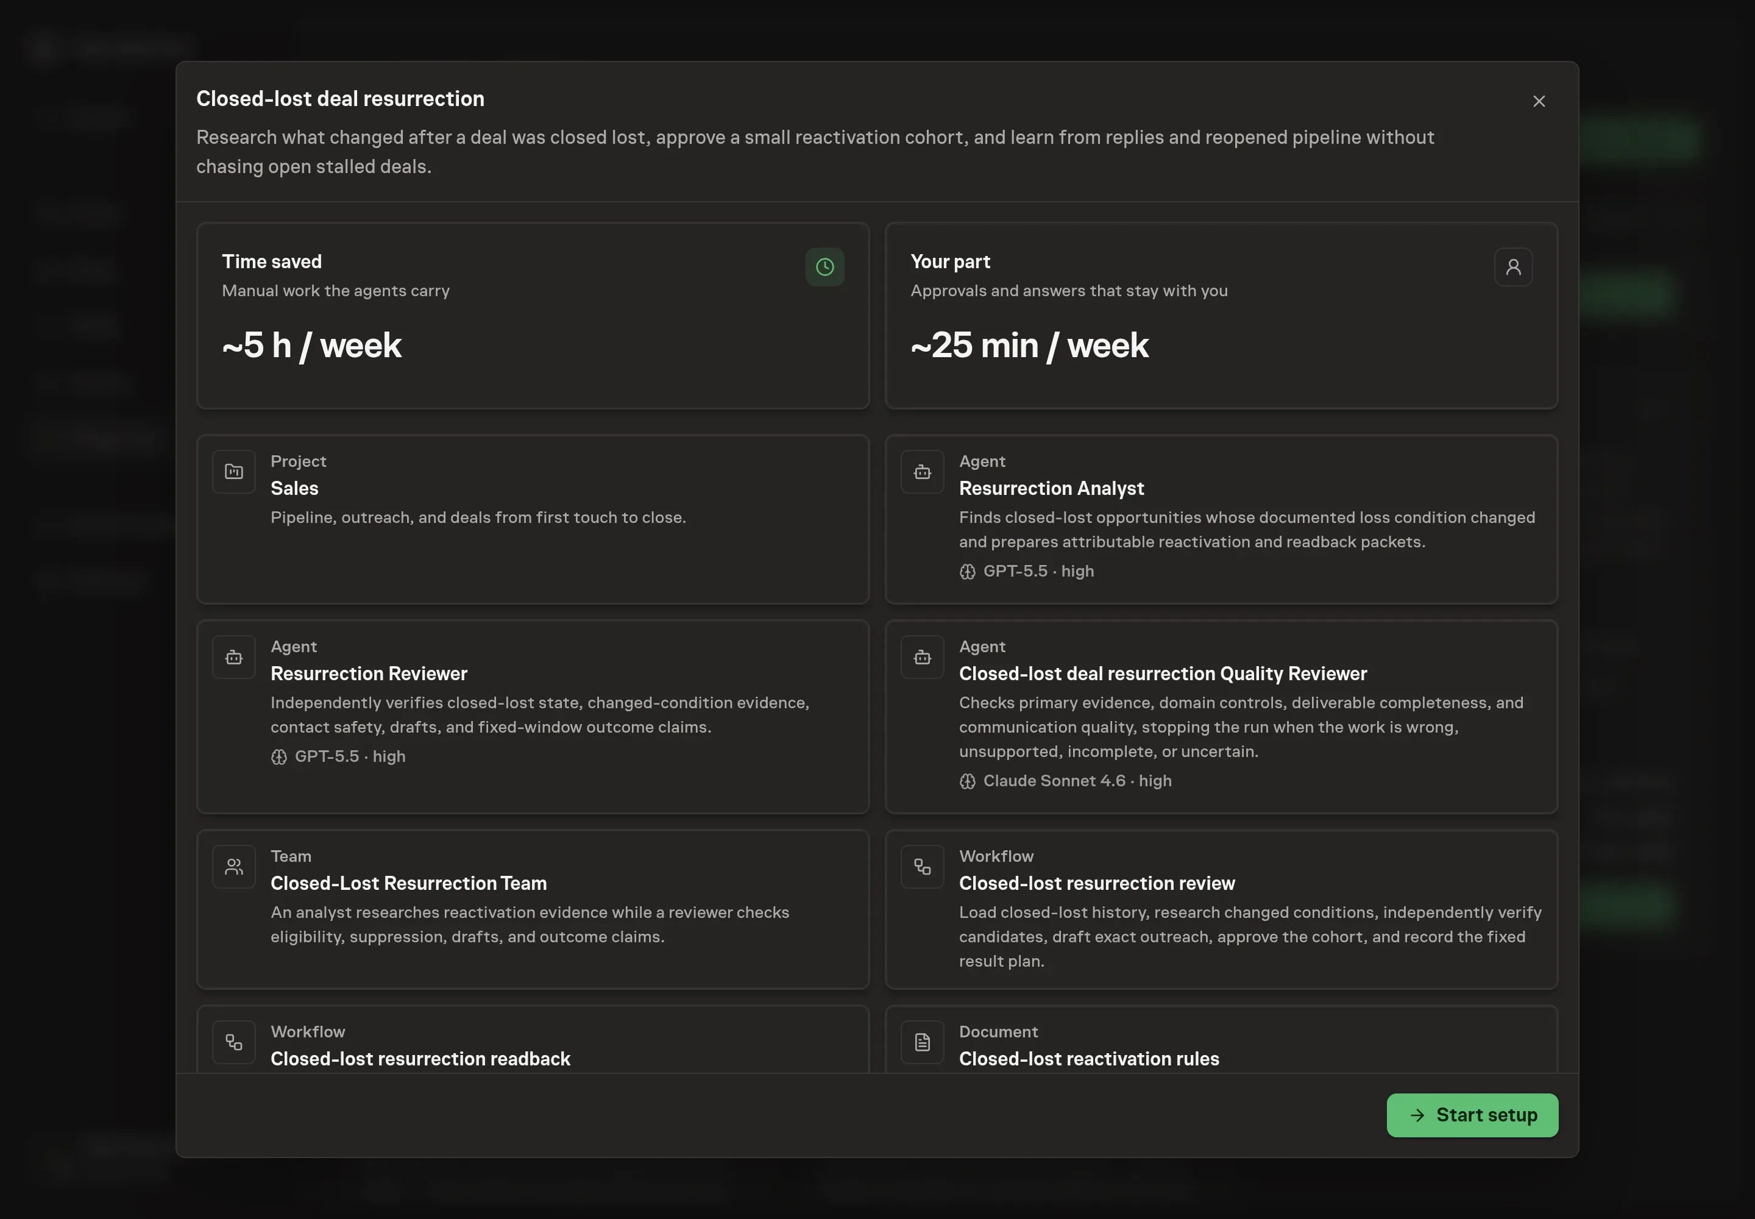Click the Sales project folder icon
The height and width of the screenshot is (1219, 1755).
pos(233,471)
